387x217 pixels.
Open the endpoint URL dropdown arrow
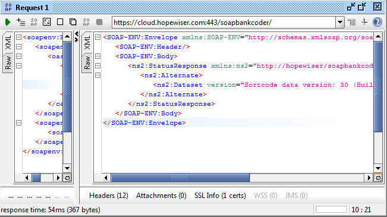coord(340,23)
